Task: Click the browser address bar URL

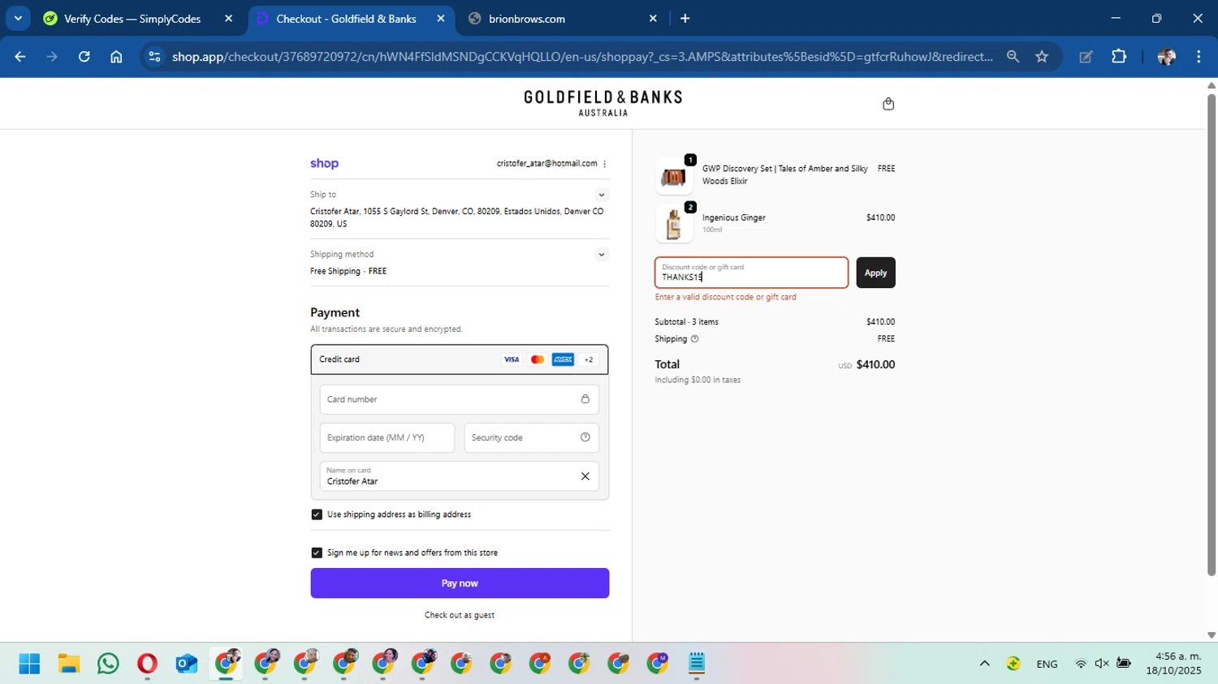Action: click(582, 57)
